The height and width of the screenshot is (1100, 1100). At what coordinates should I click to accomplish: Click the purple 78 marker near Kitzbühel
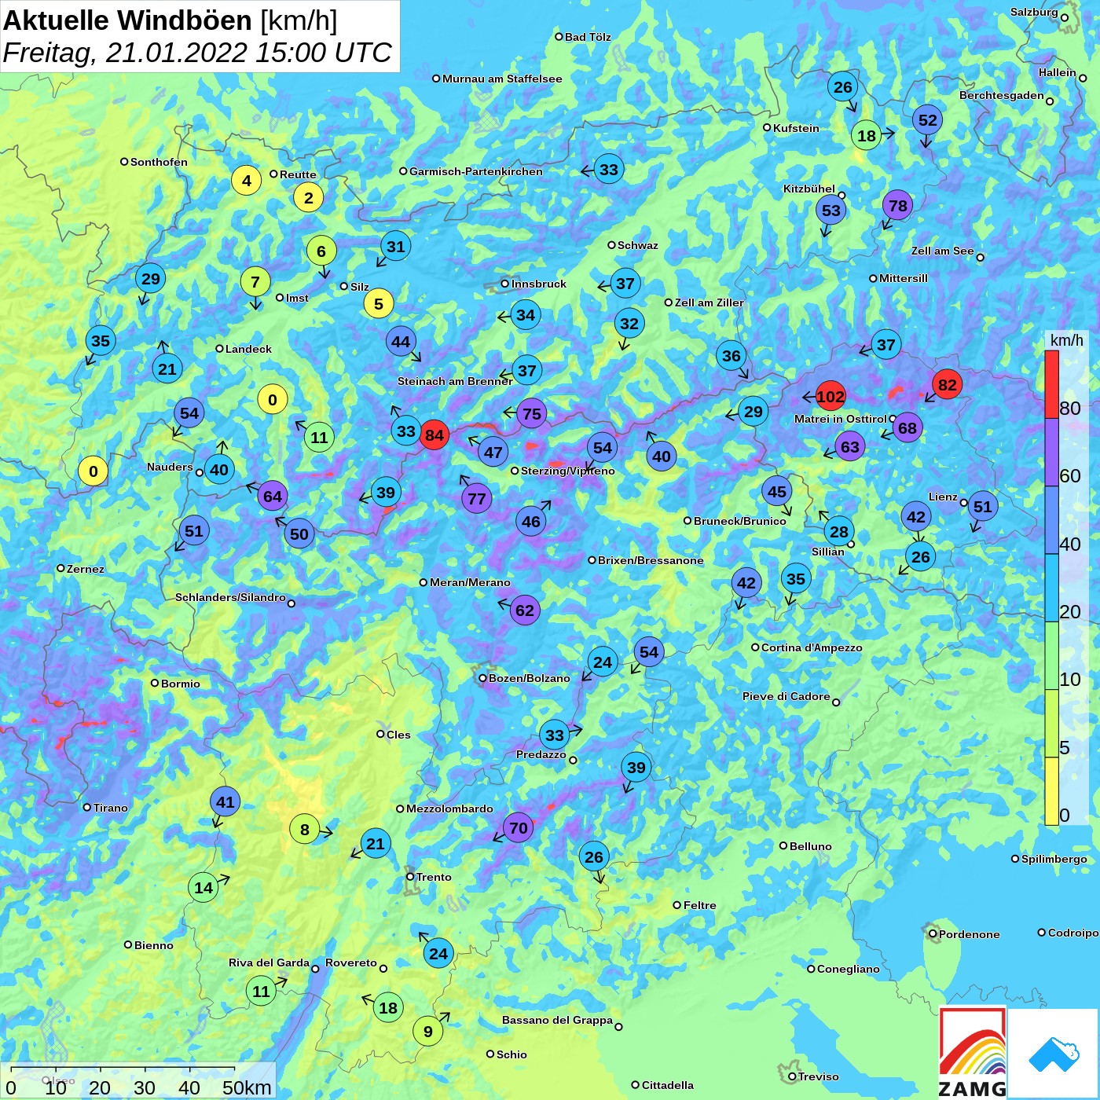pyautogui.click(x=897, y=206)
